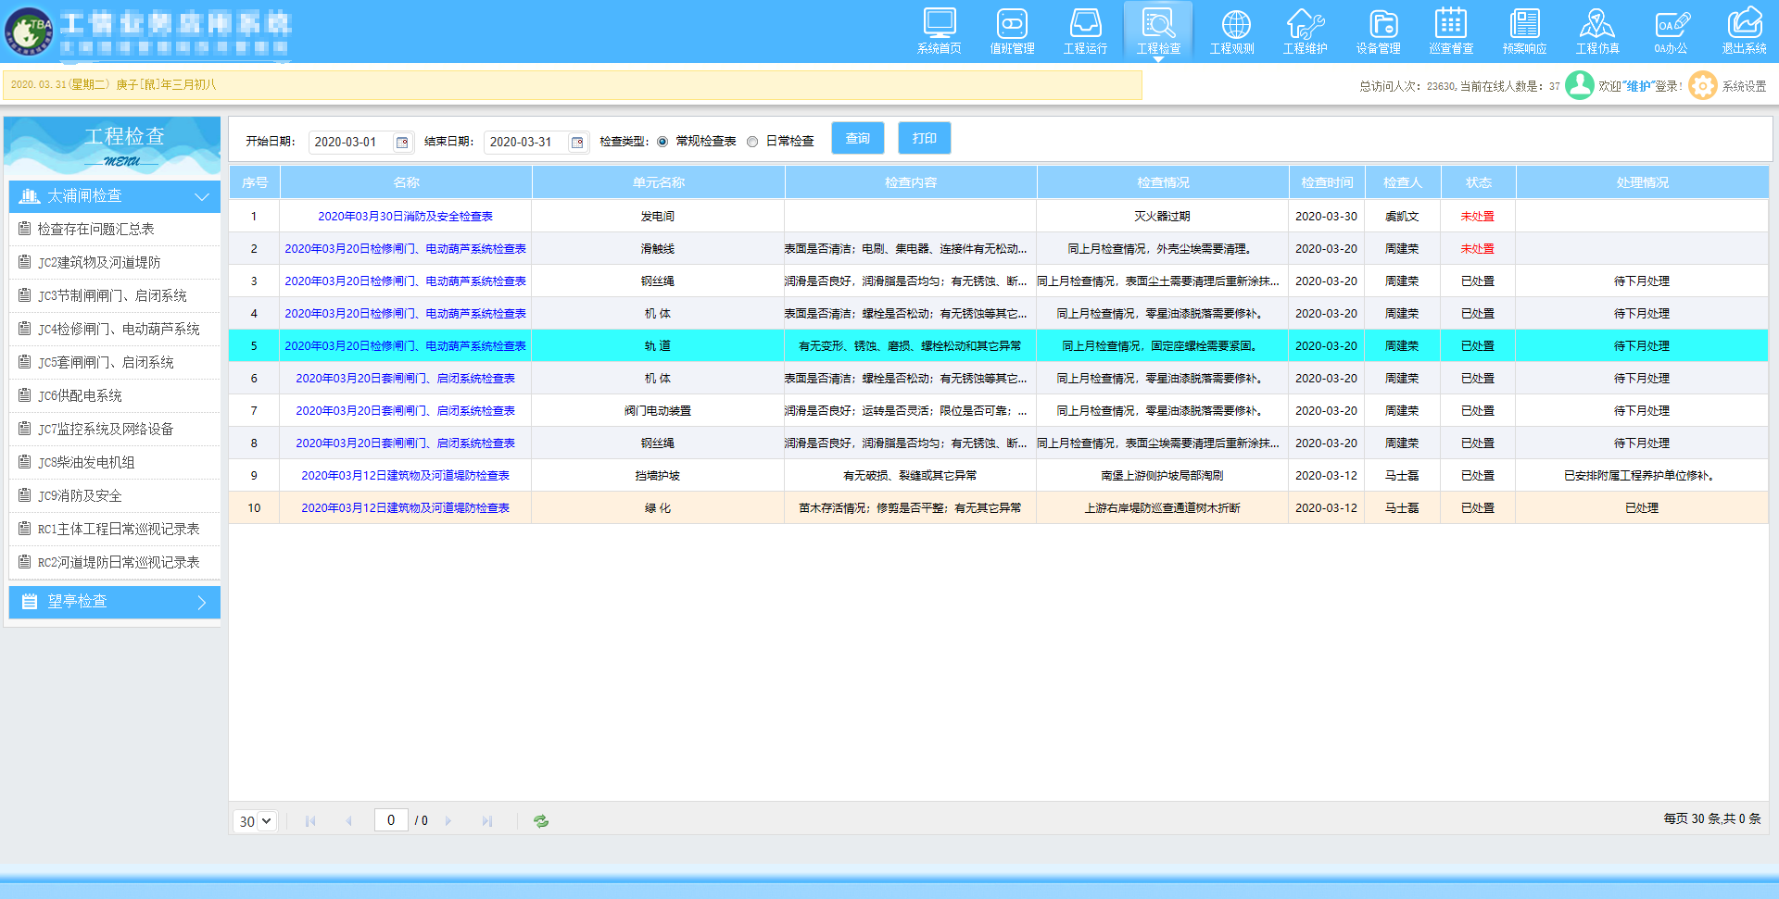Open JC8柴油发电机组 in sidebar
The height and width of the screenshot is (899, 1779).
pos(115,462)
